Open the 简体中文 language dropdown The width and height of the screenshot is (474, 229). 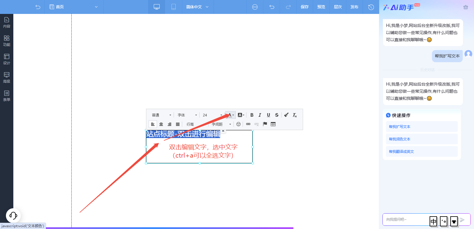(x=197, y=7)
